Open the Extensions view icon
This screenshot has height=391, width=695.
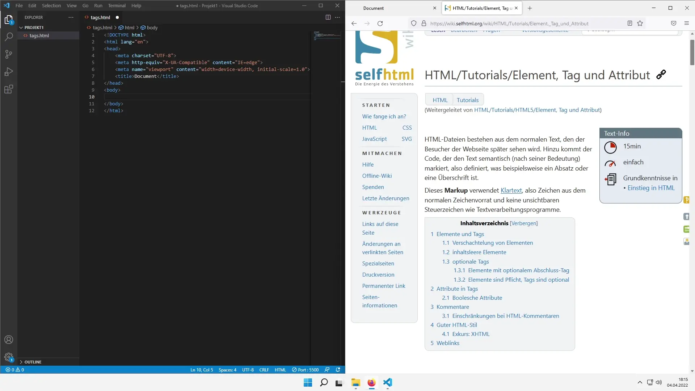pos(9,89)
